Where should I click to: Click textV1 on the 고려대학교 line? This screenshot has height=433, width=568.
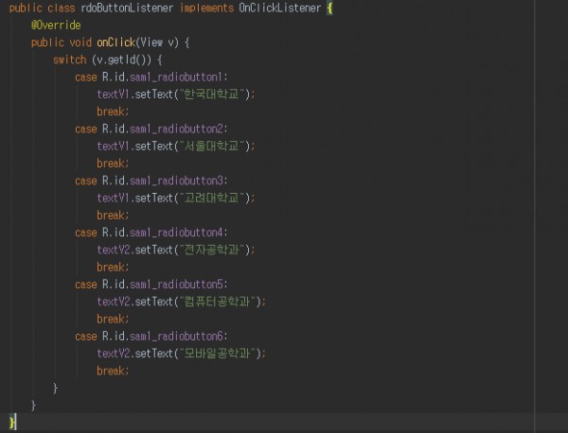[x=113, y=198]
